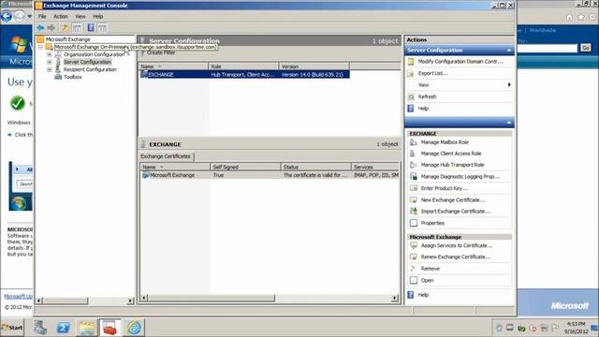
Task: Open the Windows Start menu
Action: (12, 328)
